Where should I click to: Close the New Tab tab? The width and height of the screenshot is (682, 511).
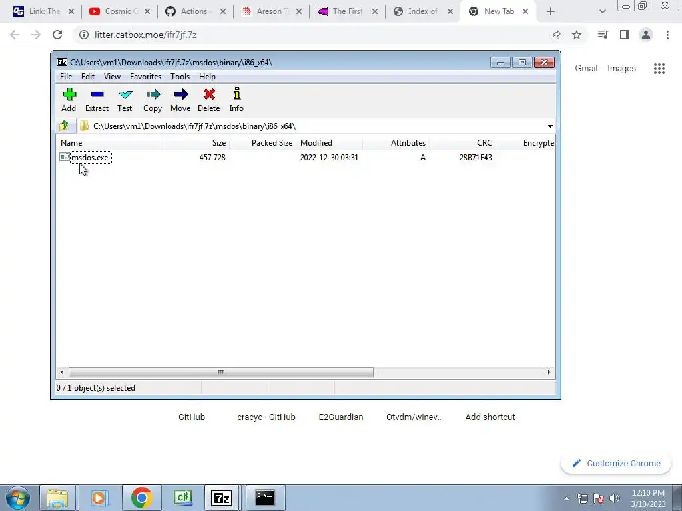(x=525, y=11)
